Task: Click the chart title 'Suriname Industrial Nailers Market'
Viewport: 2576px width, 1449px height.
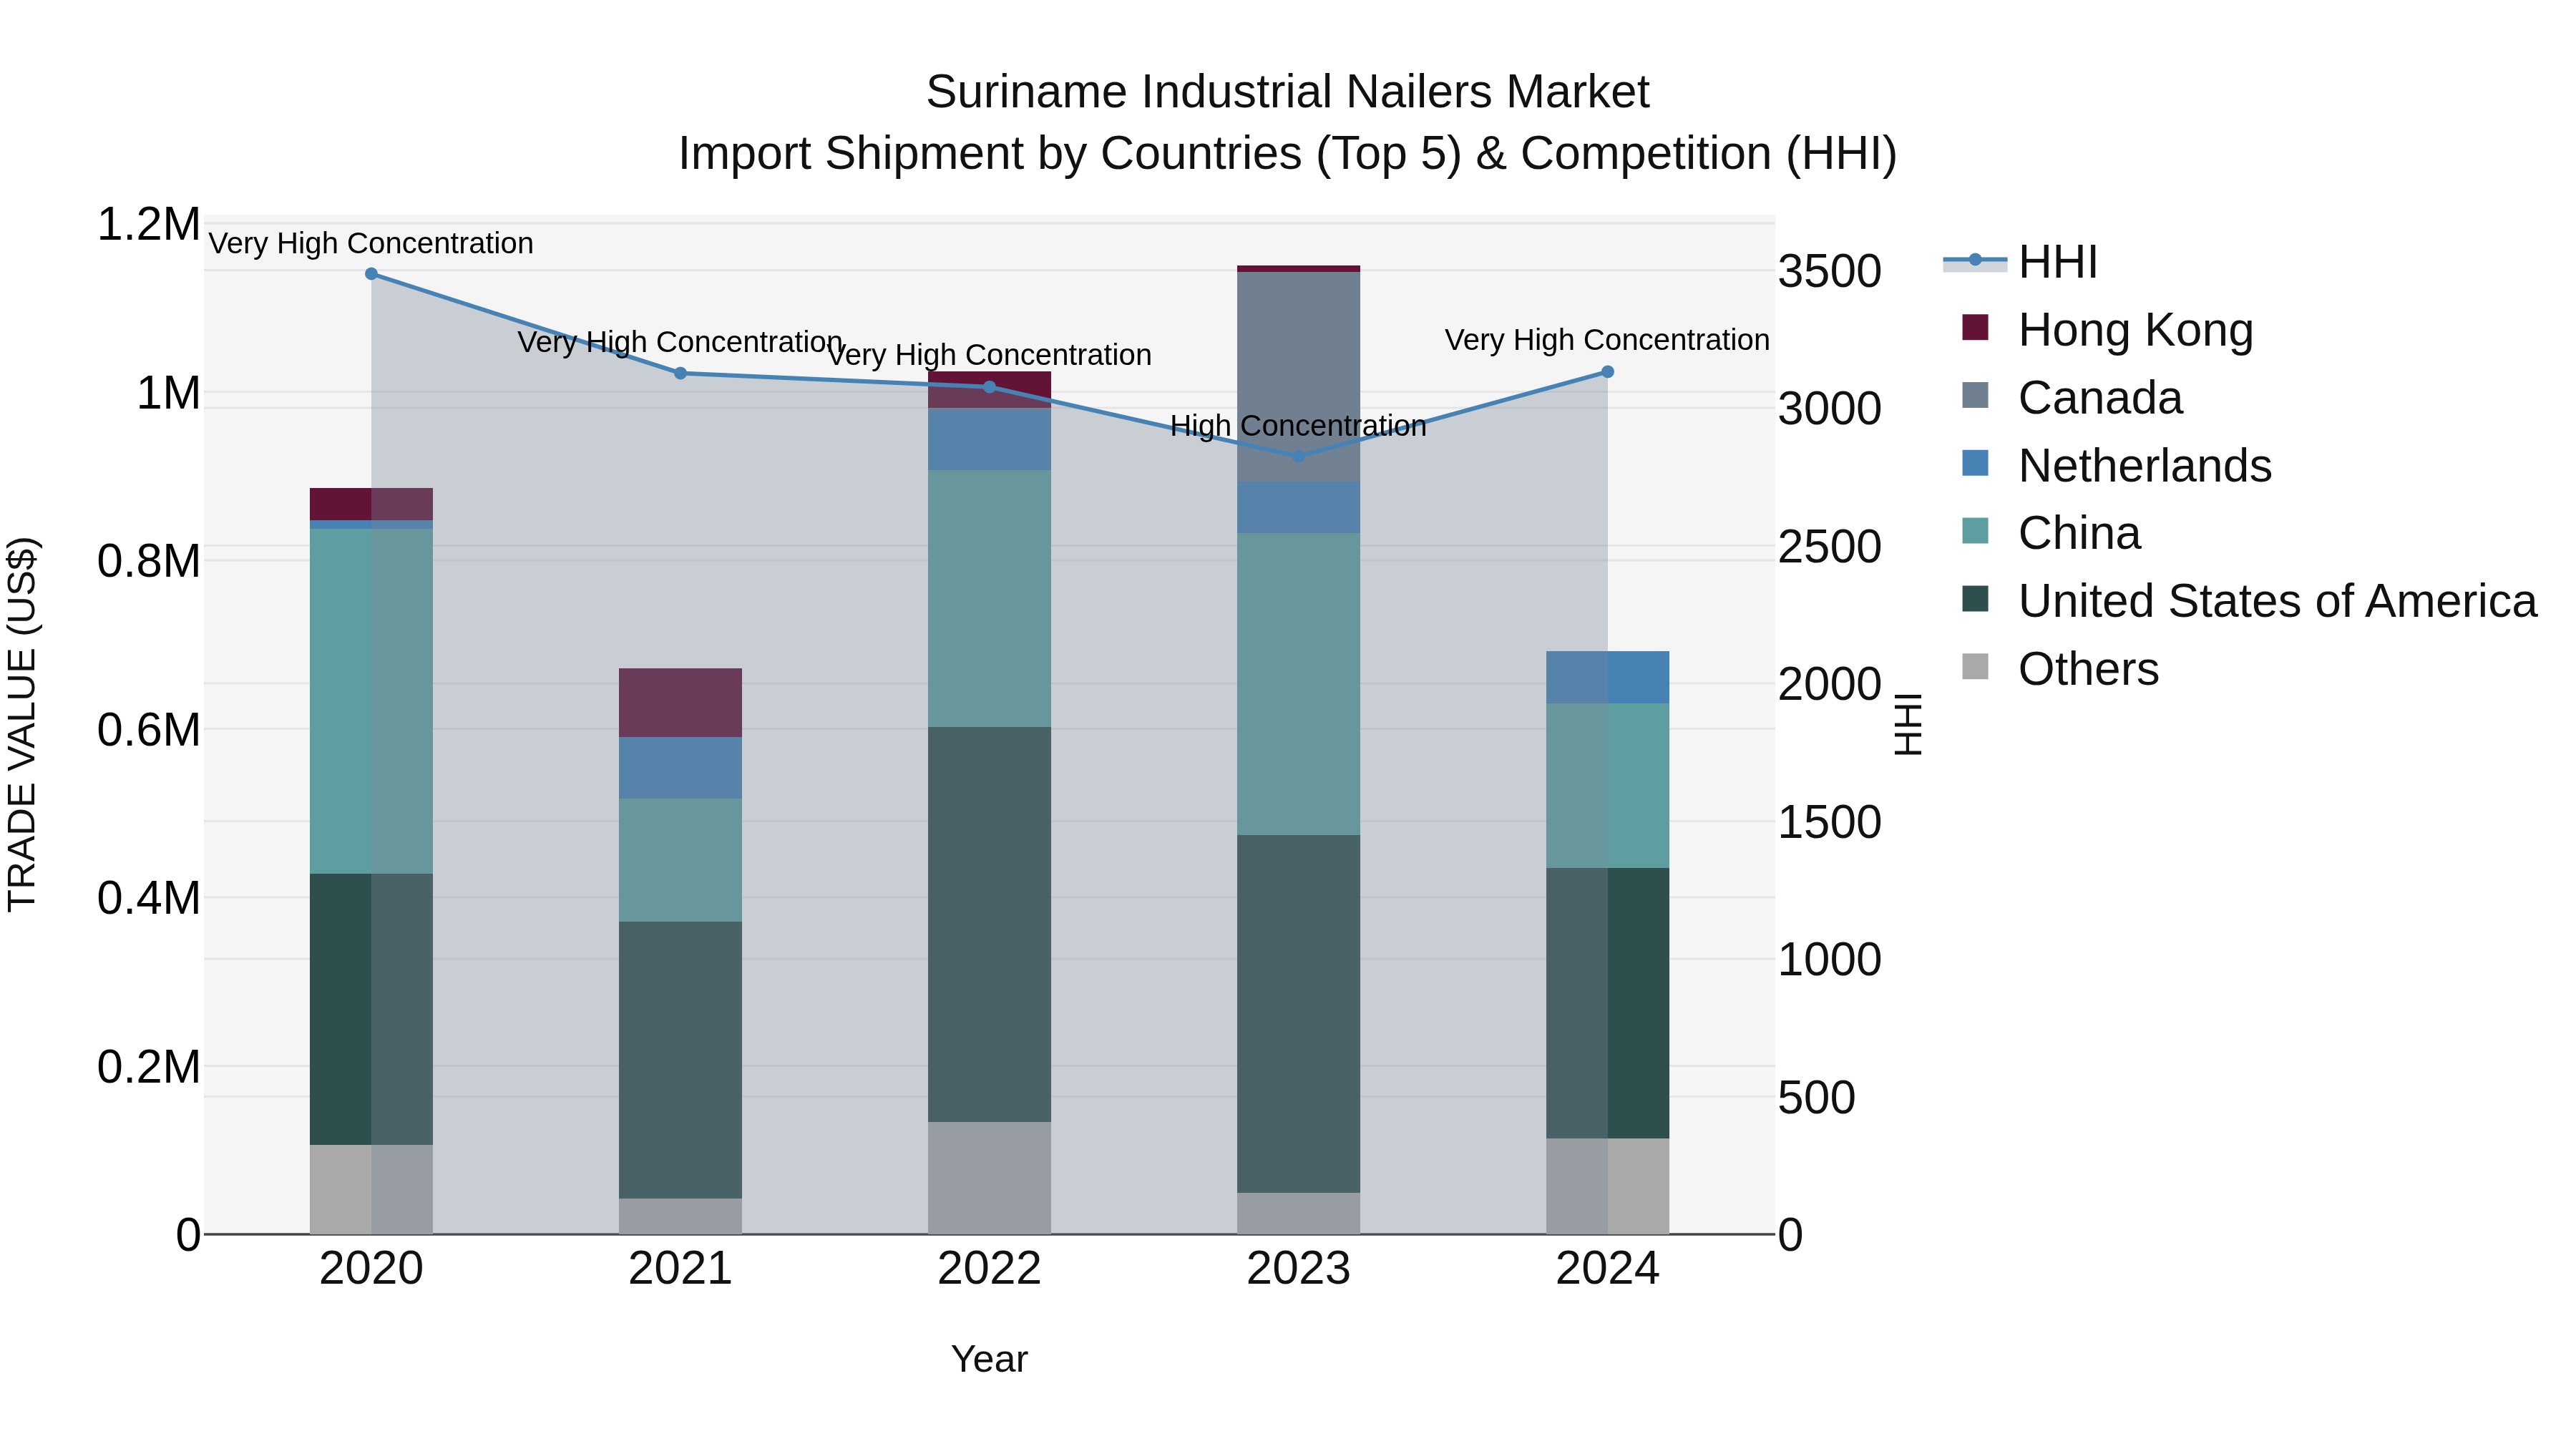Action: click(1287, 92)
